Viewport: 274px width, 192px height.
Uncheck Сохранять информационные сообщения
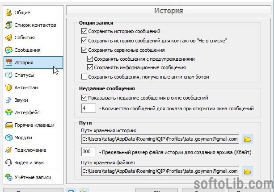(x=90, y=67)
